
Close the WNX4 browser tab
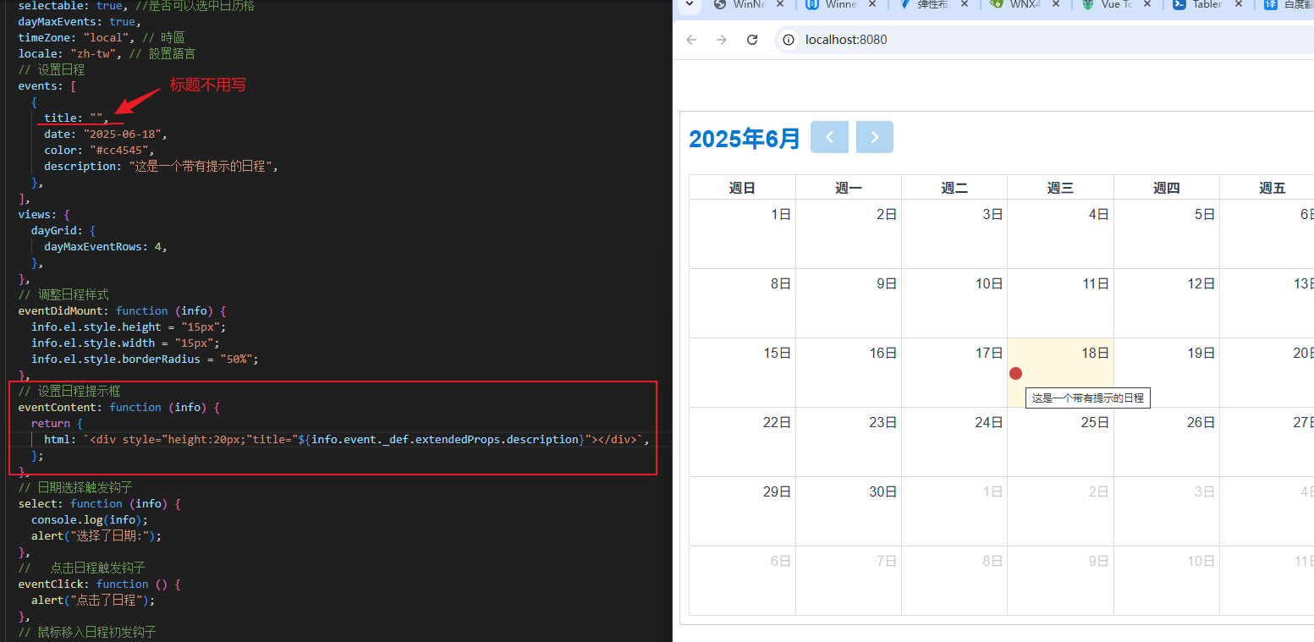click(1056, 5)
